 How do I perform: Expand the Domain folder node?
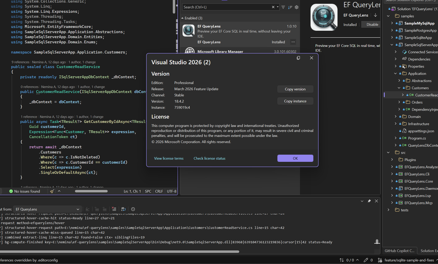point(396,117)
